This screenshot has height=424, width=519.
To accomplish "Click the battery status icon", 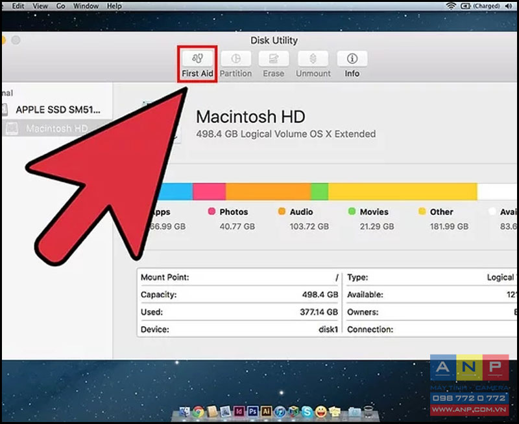I will point(466,6).
